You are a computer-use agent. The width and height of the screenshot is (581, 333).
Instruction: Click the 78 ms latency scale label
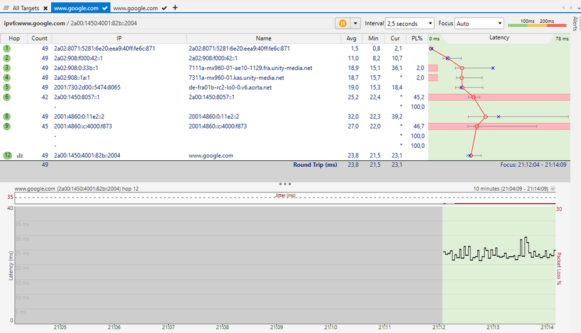pos(562,38)
